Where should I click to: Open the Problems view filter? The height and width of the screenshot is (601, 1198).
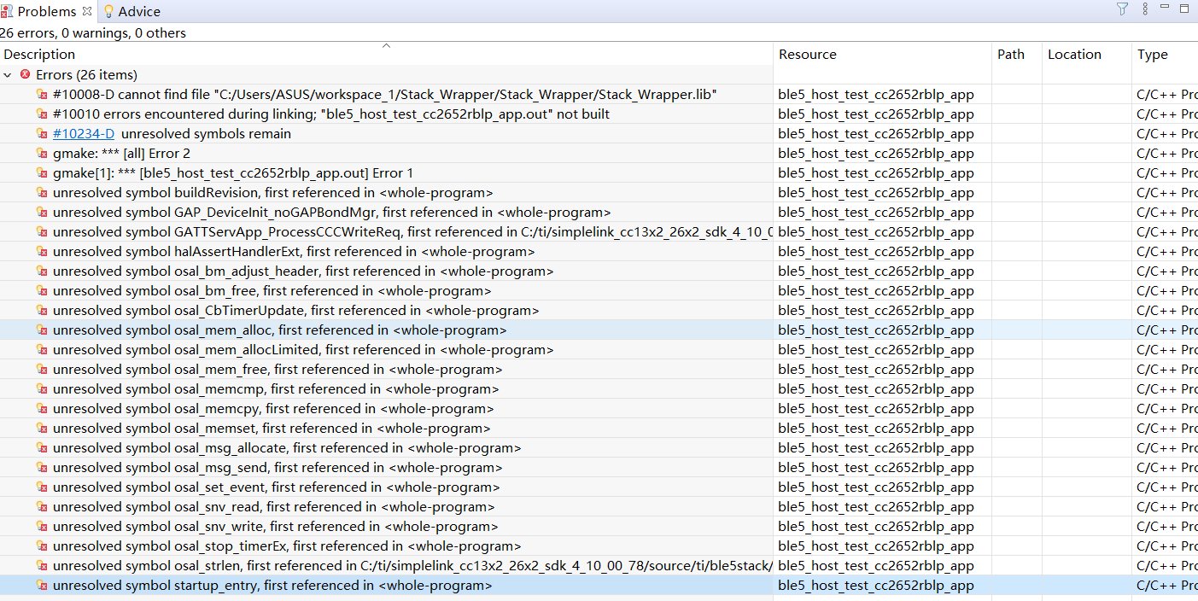1122,9
